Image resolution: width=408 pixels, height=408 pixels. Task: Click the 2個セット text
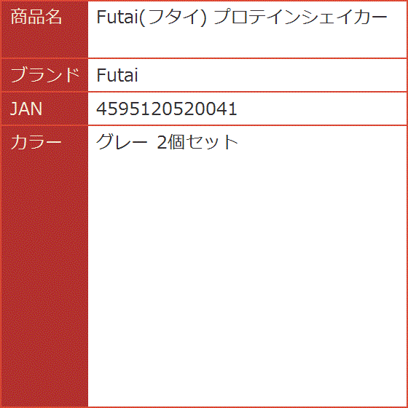[197, 142]
